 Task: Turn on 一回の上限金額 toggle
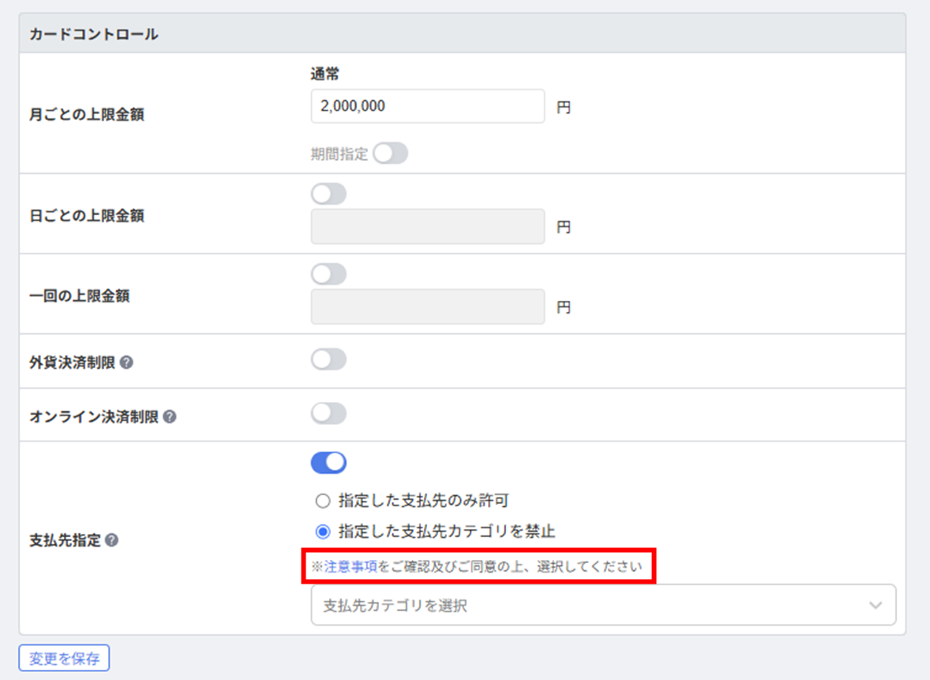[328, 274]
